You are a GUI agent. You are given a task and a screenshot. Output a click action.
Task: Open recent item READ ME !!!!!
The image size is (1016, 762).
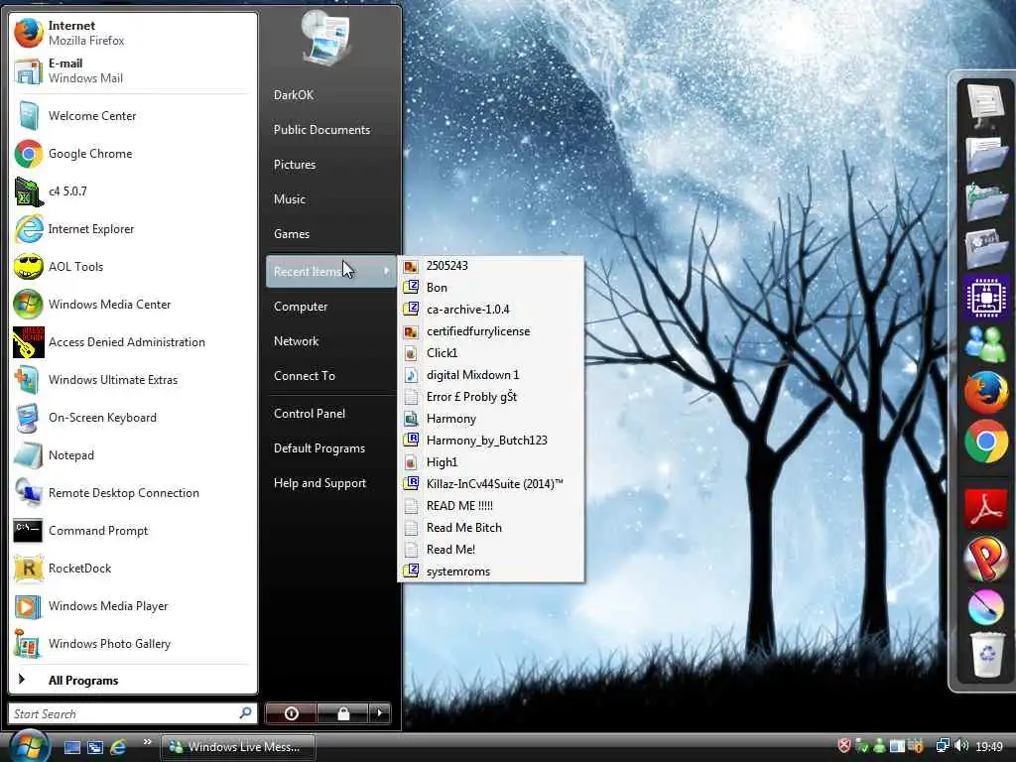pos(490,506)
